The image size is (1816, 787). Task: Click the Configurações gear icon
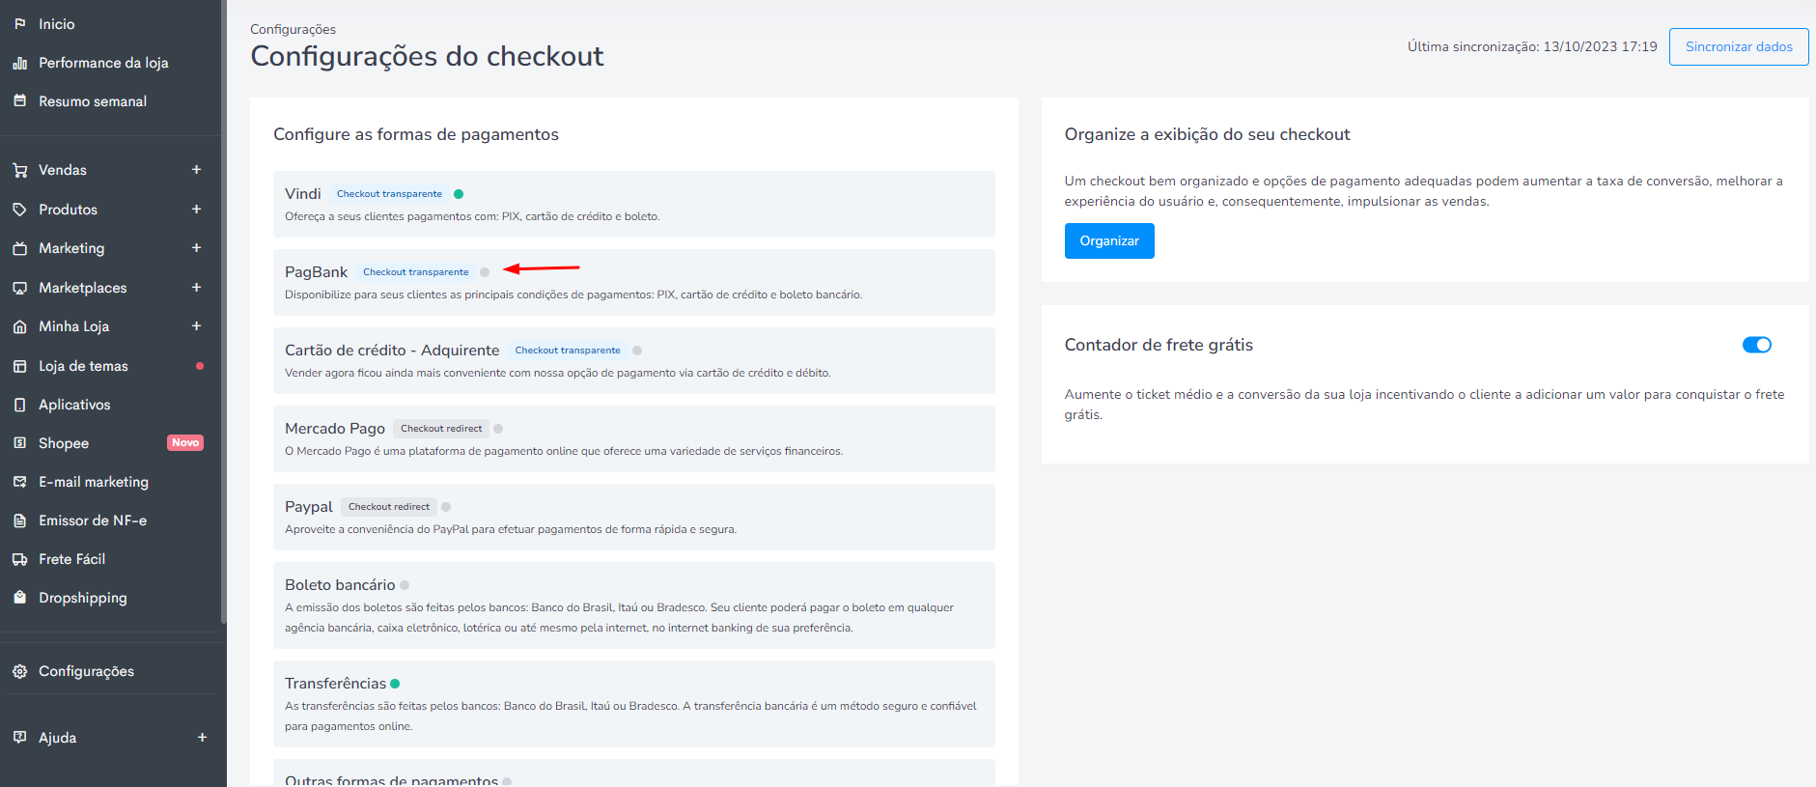(x=19, y=671)
